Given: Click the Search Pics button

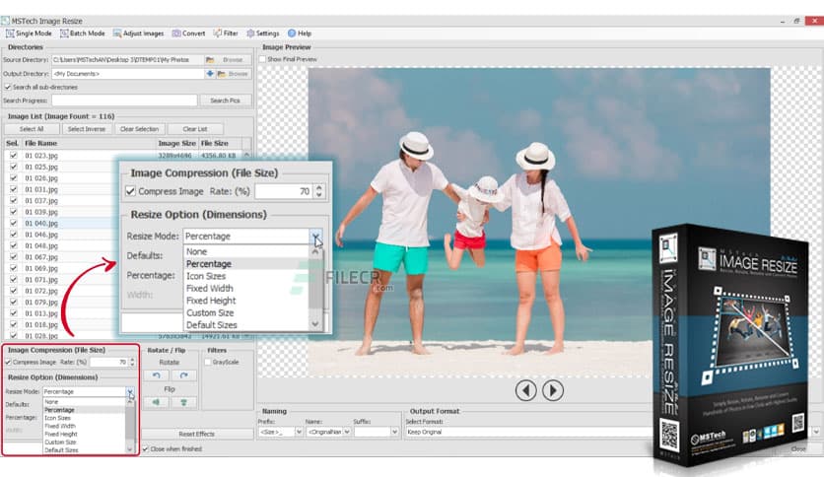Looking at the screenshot, I should [x=225, y=101].
